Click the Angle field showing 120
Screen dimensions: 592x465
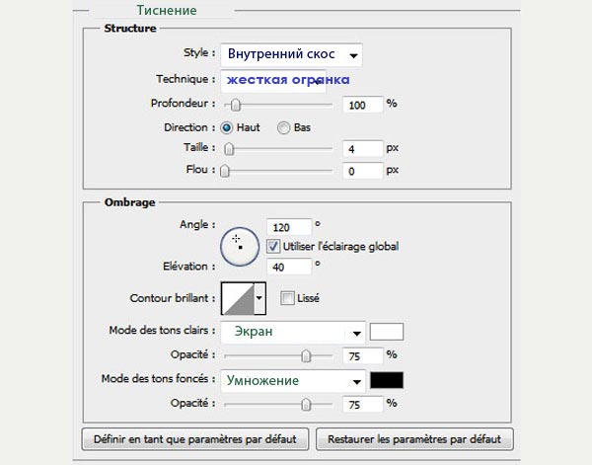point(289,227)
